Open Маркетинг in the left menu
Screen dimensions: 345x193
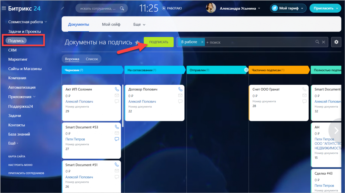click(18, 59)
